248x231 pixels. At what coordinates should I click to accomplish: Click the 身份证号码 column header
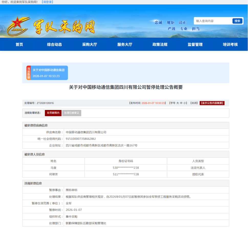126,161
